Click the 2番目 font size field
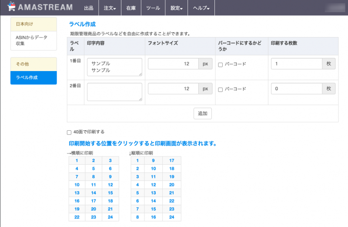 pos(173,89)
